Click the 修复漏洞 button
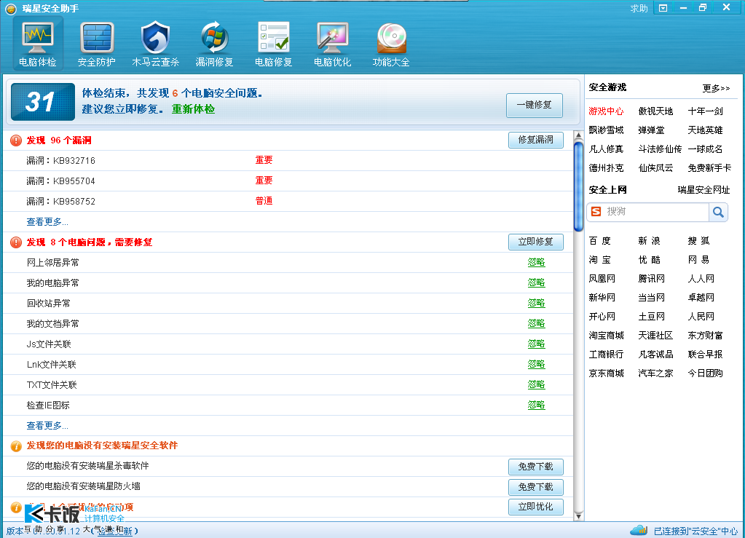 535,140
